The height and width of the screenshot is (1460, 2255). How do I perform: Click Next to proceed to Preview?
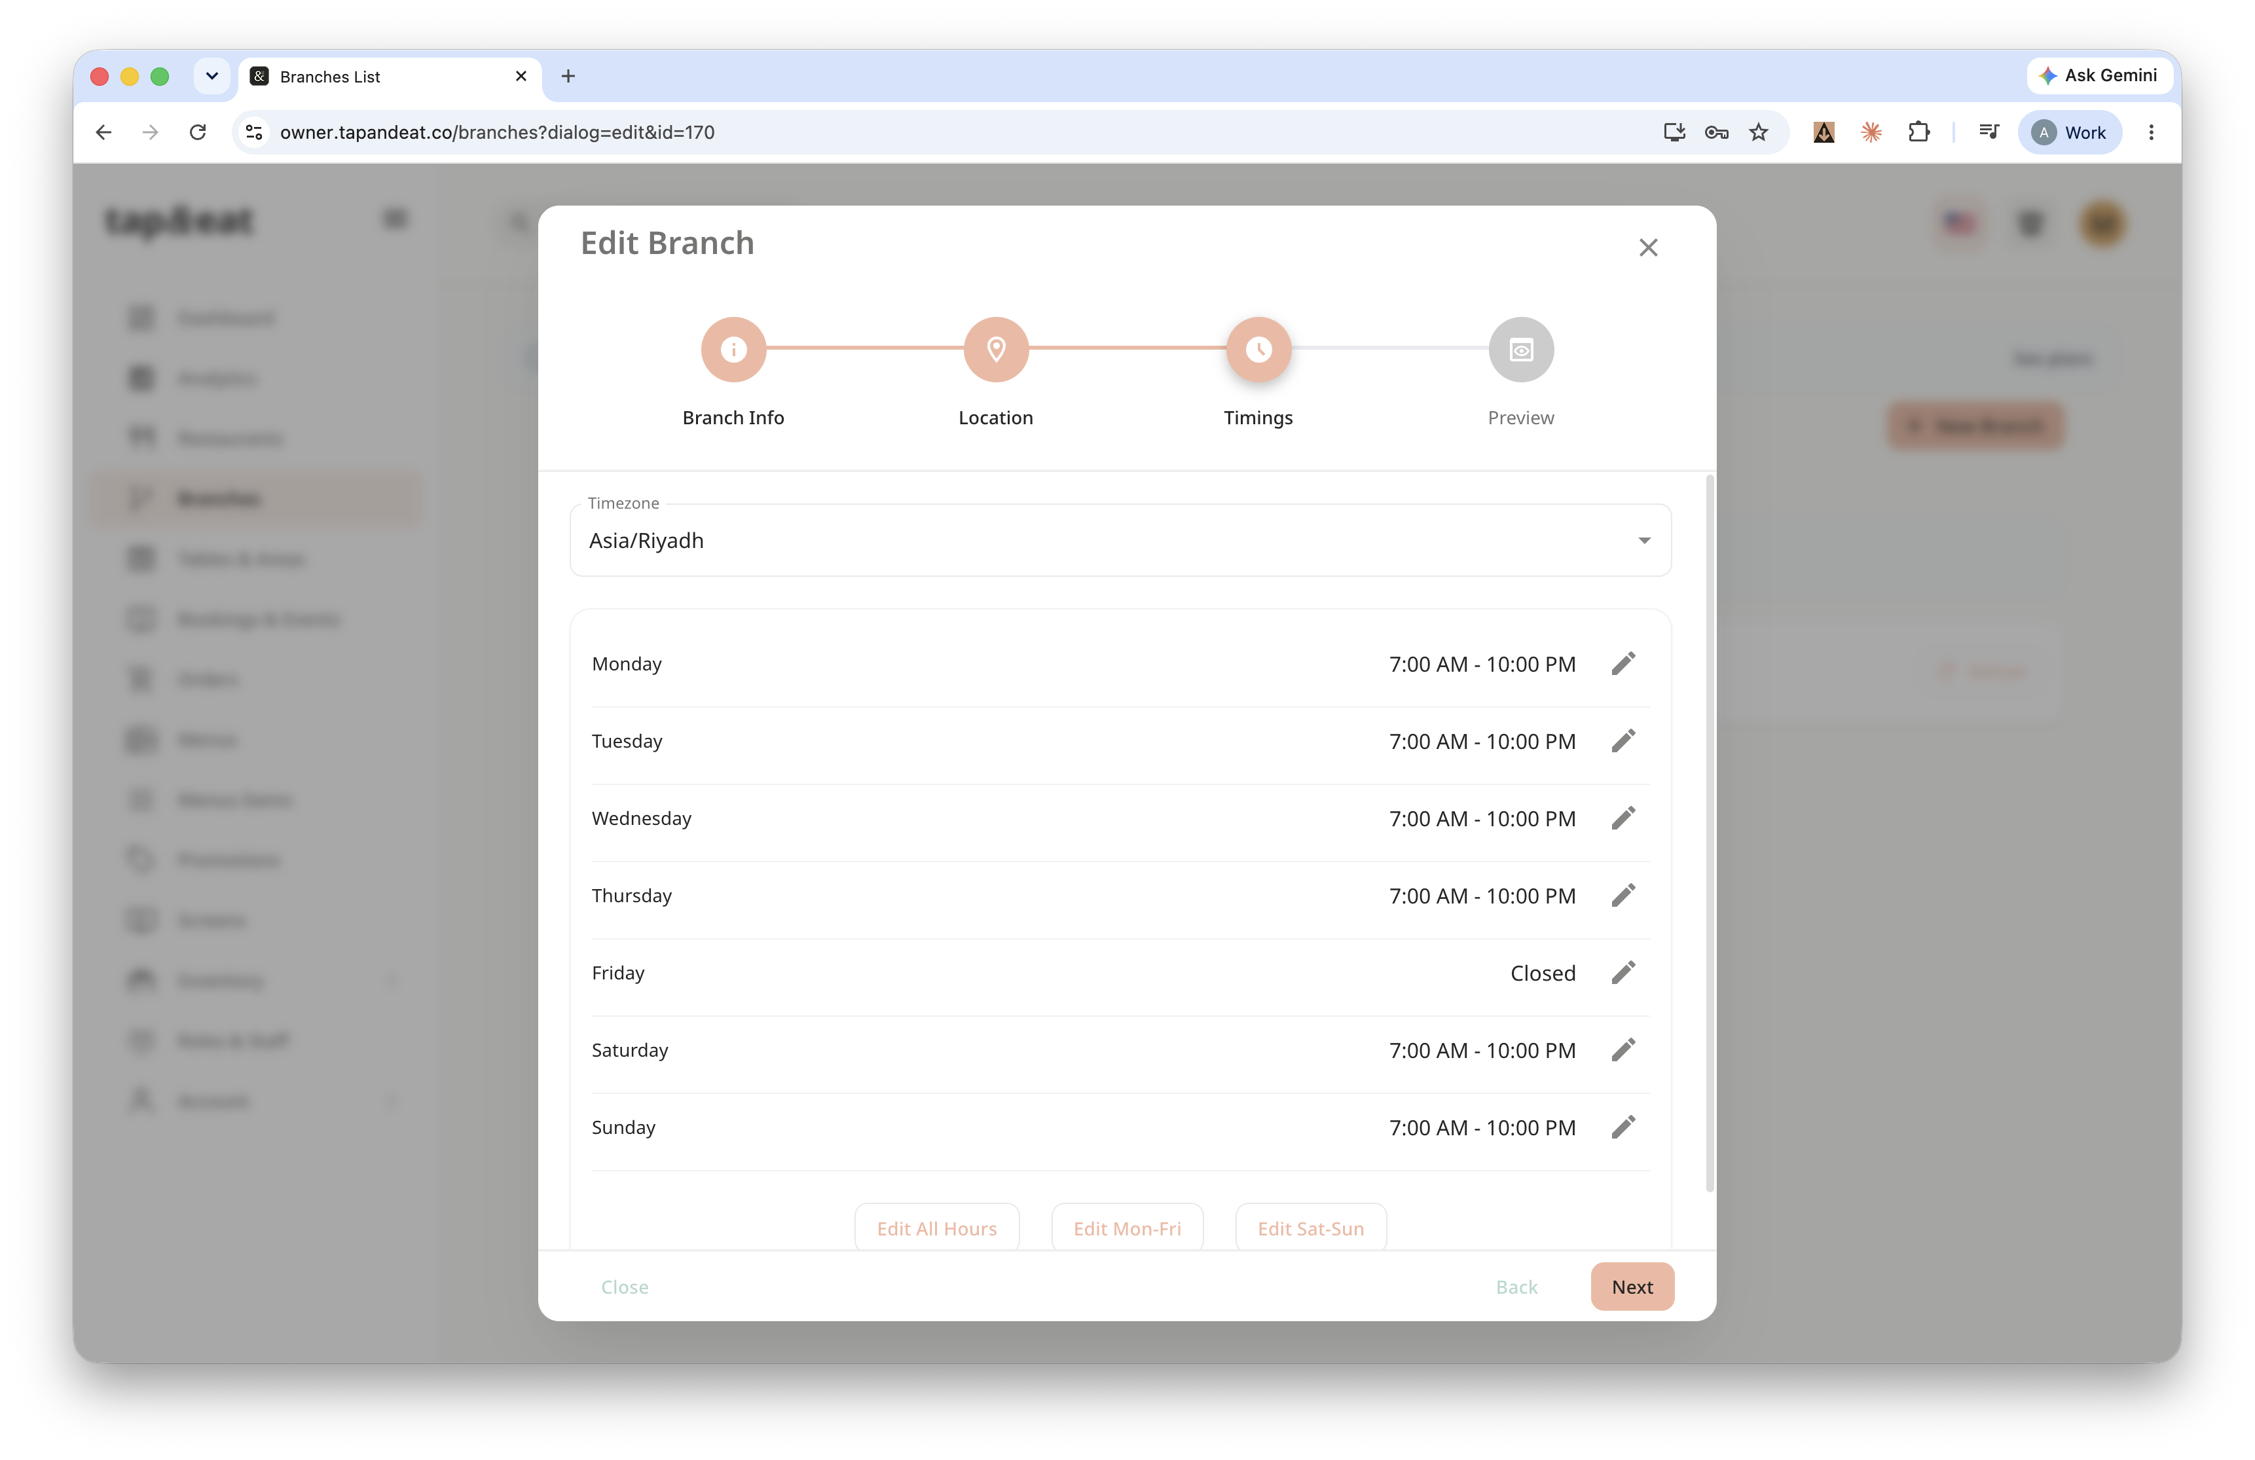click(1632, 1287)
